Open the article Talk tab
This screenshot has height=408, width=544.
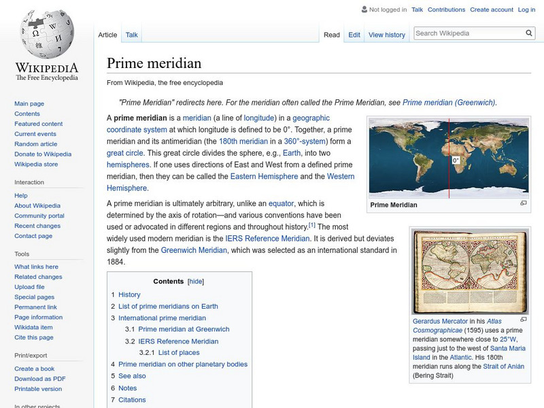point(131,35)
